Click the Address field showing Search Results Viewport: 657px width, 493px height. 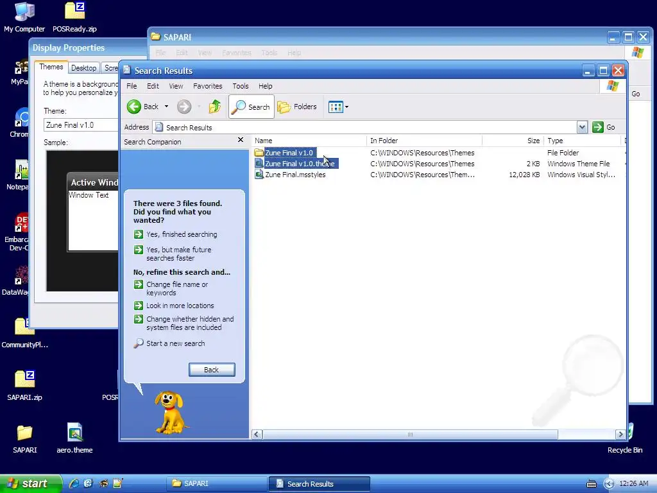coord(364,127)
